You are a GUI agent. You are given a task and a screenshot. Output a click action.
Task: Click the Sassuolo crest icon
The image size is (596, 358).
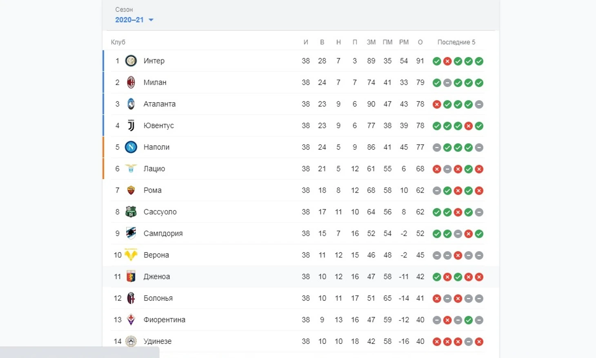(131, 212)
